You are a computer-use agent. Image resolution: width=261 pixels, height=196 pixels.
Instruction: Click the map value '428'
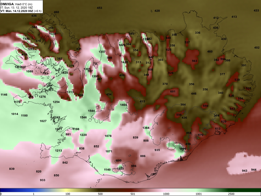157,11
